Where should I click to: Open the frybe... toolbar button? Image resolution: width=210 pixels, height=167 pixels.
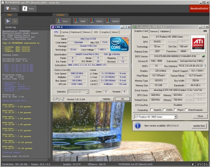tap(11, 9)
